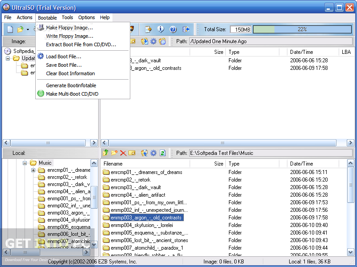The width and height of the screenshot is (357, 267).
Task: Open the Actions menu
Action: 25,17
